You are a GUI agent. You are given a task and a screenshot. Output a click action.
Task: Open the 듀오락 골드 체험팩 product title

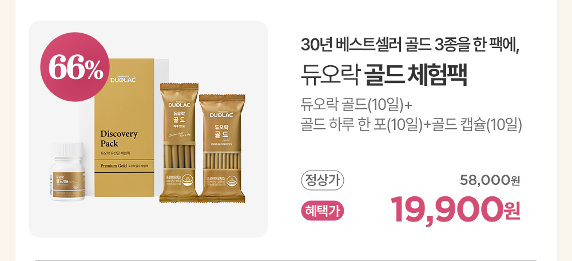coord(384,75)
